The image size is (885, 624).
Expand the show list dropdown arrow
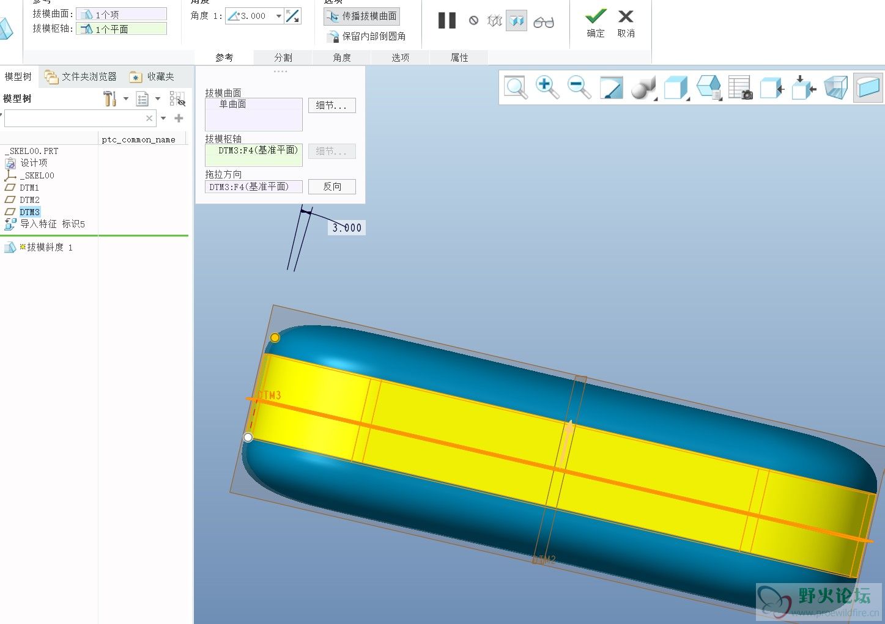pos(158,98)
